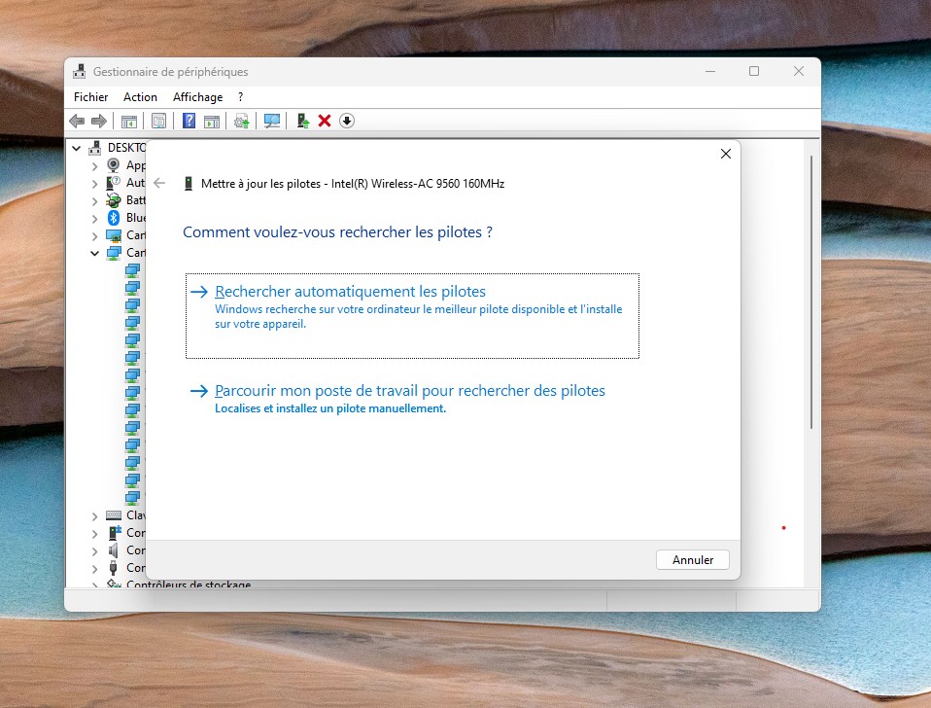Select the Batt tree row label
Viewport: 931px width, 708px height.
(x=135, y=200)
